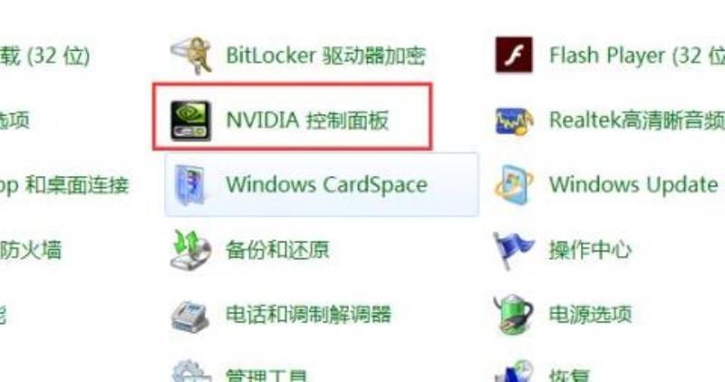Click Windows CardSpace text label

click(x=326, y=185)
